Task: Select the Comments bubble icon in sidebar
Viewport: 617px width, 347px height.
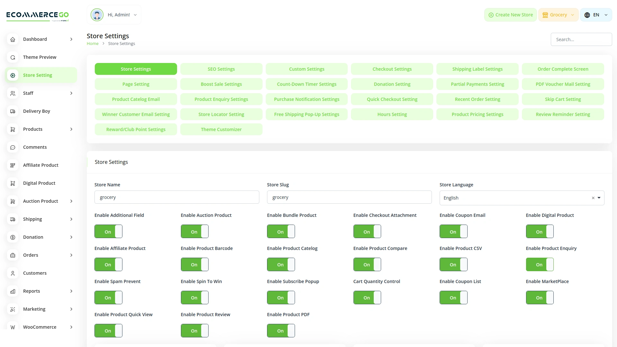Action: click(13, 147)
